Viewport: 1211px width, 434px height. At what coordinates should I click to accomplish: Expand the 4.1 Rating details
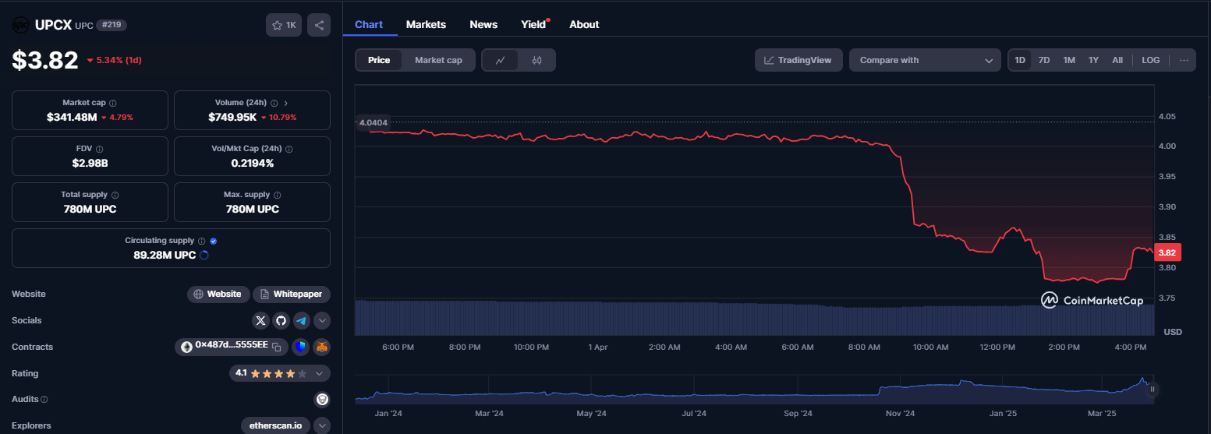point(319,373)
